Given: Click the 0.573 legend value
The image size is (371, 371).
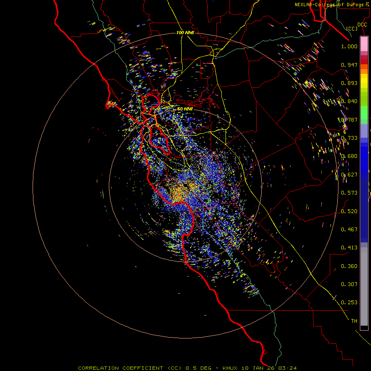Looking at the screenshot, I should 349,193.
